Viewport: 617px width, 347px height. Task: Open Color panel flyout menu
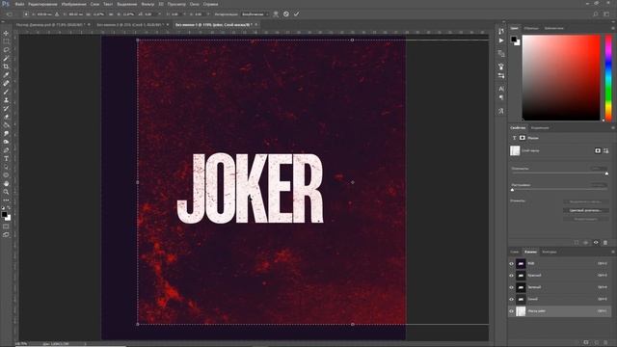tap(613, 28)
